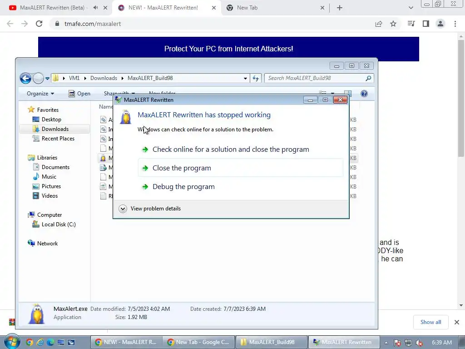
Task: Focus the Search MaxALERT_Build98 field
Action: (x=319, y=78)
